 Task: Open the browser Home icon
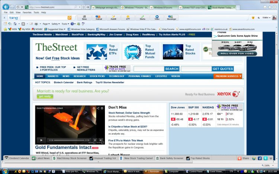click(x=265, y=7)
